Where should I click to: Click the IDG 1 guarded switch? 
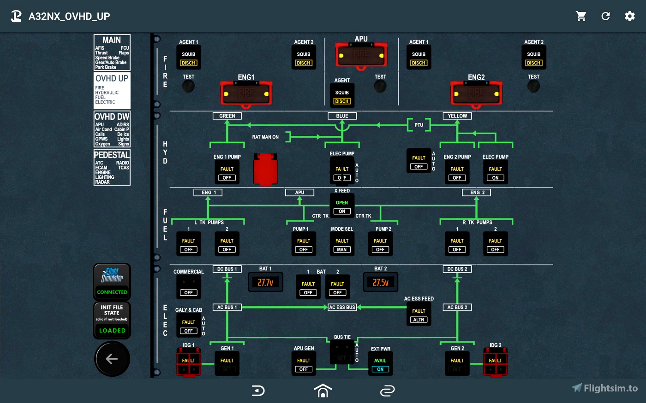[x=188, y=362]
